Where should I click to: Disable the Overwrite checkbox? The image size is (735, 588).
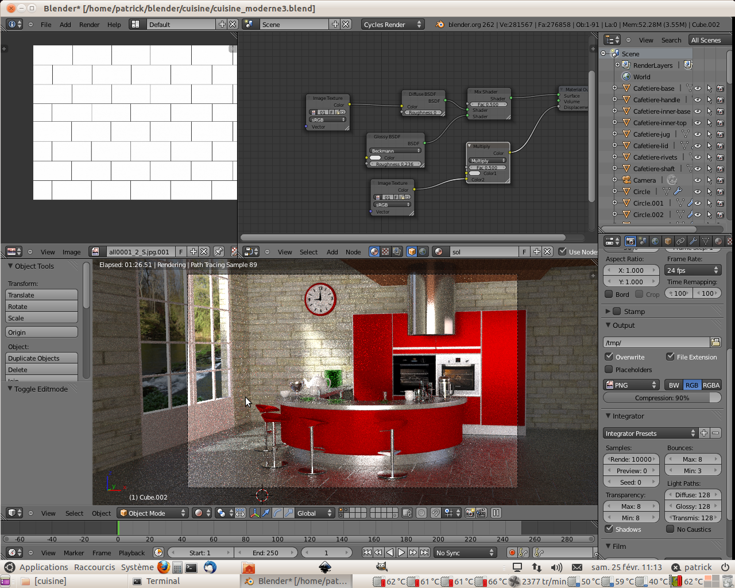609,357
